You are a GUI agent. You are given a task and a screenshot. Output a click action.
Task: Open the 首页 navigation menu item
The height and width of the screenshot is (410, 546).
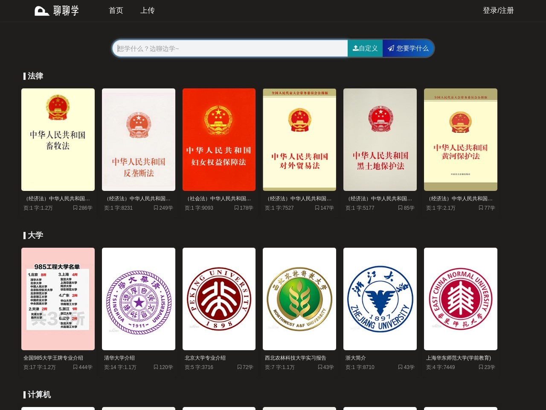(116, 11)
